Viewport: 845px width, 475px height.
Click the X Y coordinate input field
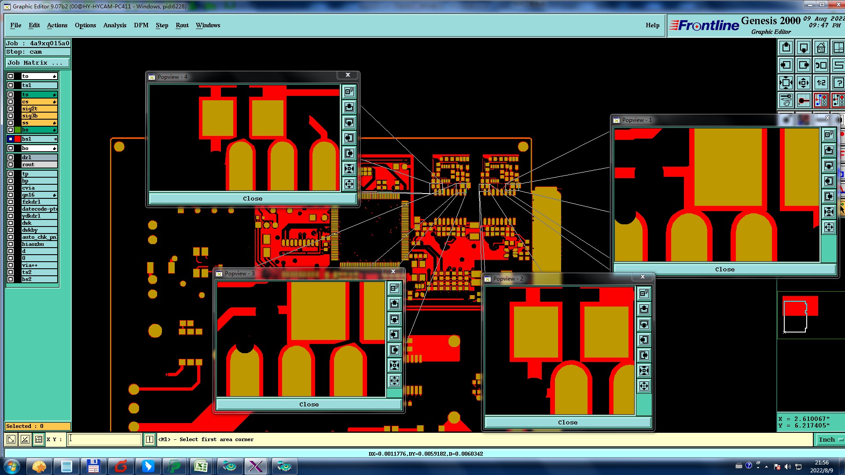pyautogui.click(x=104, y=439)
